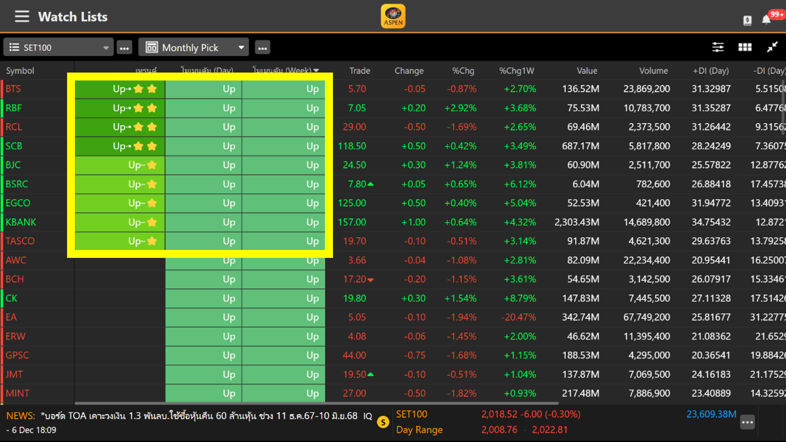Click BCH trade price 17.20
The image size is (786, 442).
click(354, 279)
